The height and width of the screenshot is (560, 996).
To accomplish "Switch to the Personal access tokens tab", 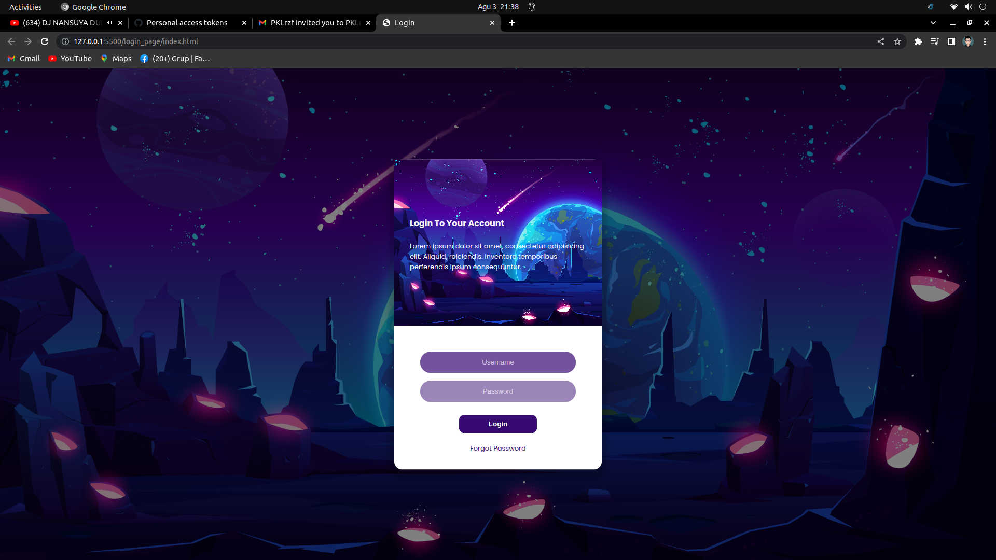I will (x=187, y=23).
